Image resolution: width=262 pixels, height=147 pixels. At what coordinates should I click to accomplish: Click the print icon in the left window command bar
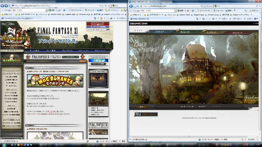(x=111, y=18)
